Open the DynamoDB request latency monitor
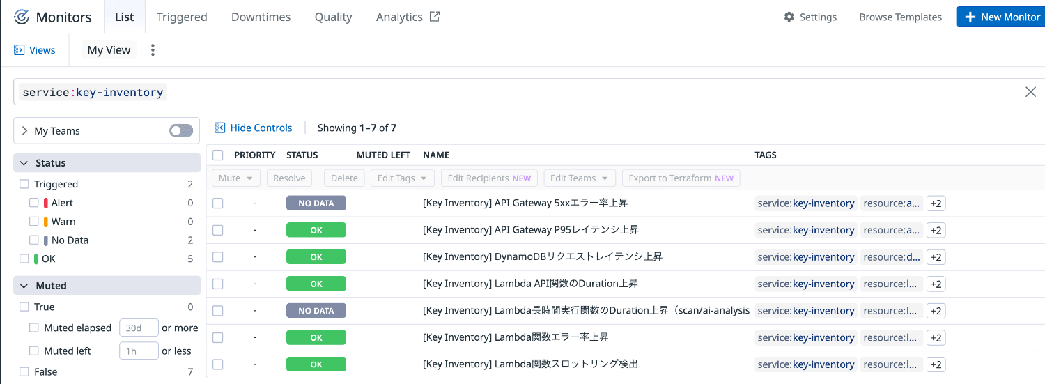1045x384 pixels. (x=542, y=256)
